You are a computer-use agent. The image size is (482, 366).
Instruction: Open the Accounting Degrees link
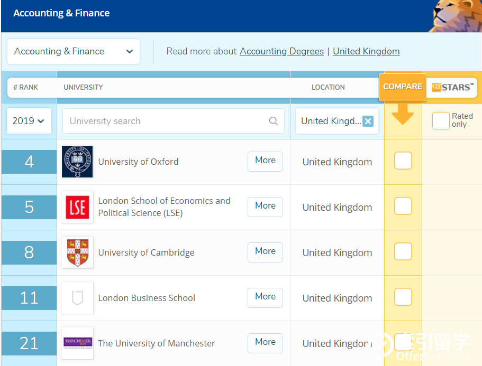(x=281, y=51)
